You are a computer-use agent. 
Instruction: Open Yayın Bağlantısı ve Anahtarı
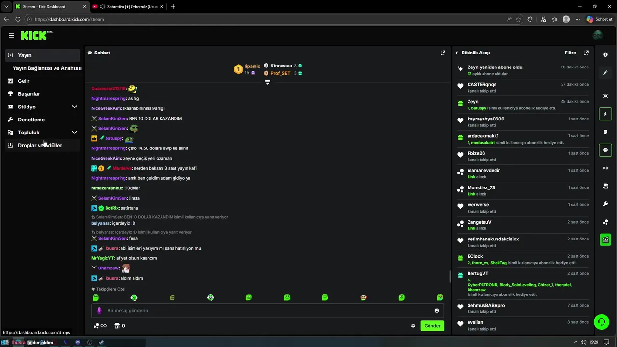pos(47,68)
